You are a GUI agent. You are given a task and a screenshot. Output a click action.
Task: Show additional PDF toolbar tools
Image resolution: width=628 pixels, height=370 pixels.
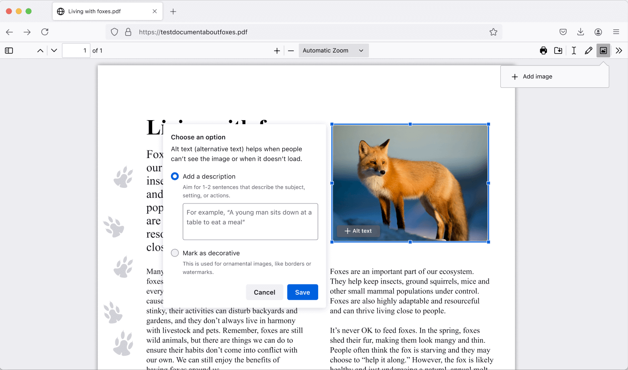coord(619,50)
